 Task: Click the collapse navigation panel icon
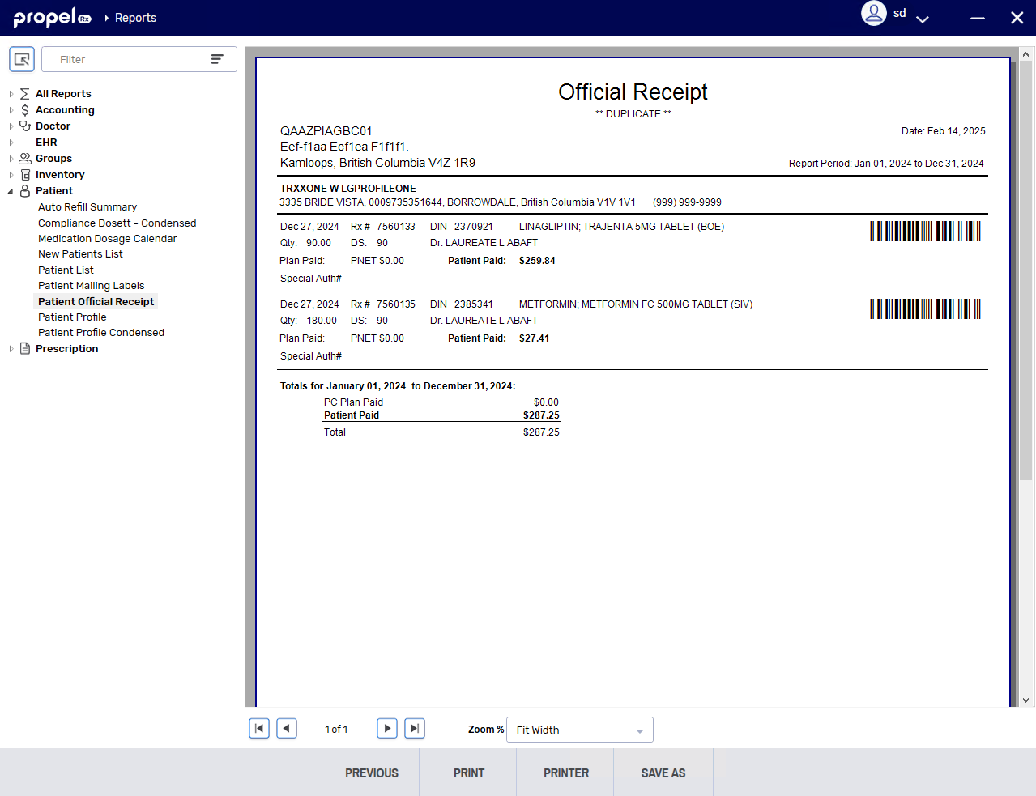tap(22, 59)
